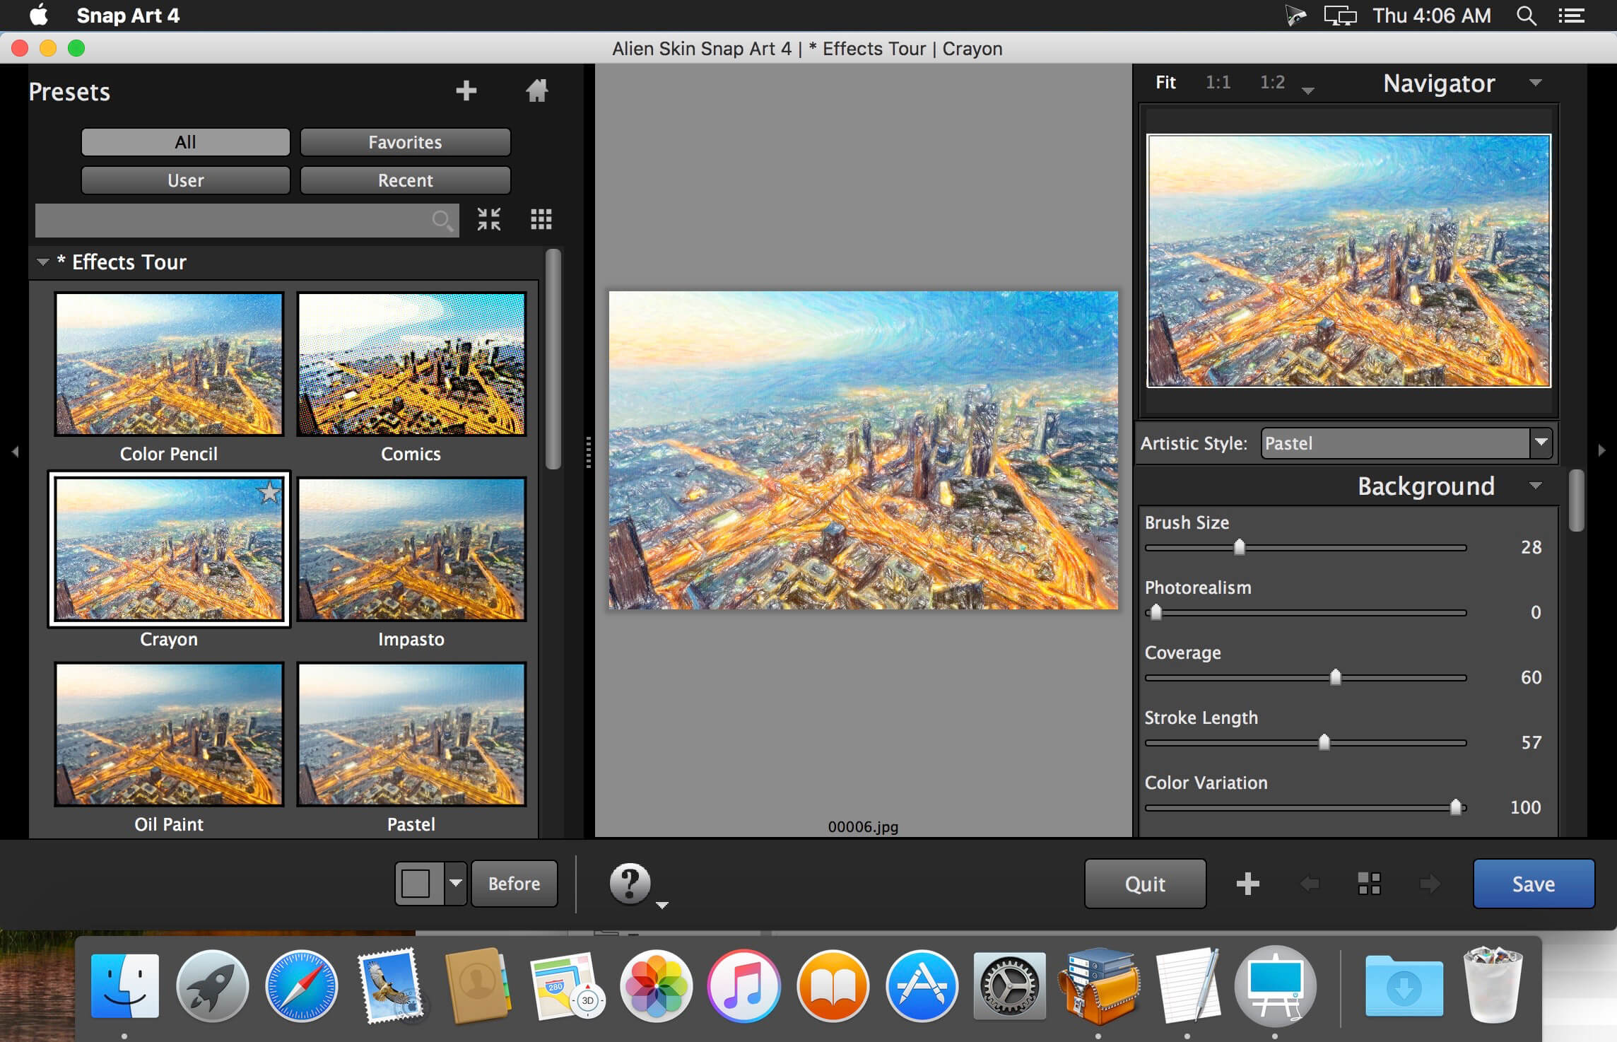Image resolution: width=1617 pixels, height=1042 pixels.
Task: Click the Before preview toggle button
Action: (514, 884)
